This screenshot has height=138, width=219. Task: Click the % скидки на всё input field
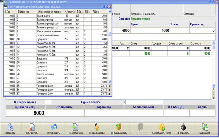click(x=48, y=102)
